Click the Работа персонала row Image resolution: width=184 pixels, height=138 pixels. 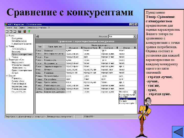55,86
